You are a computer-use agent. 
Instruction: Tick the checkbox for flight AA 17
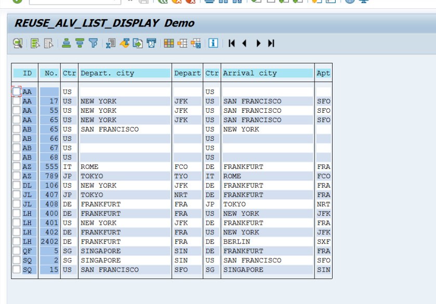17,101
